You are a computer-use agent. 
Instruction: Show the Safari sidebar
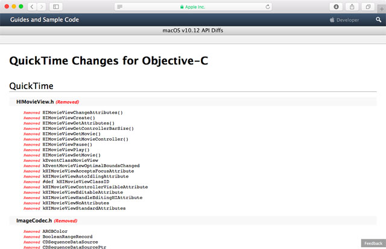56,7
